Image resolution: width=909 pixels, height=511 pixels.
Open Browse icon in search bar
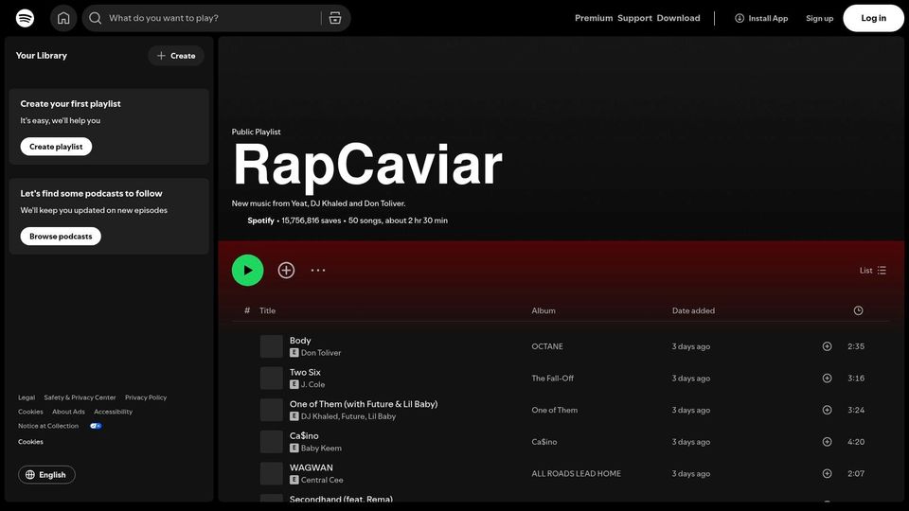coord(335,18)
